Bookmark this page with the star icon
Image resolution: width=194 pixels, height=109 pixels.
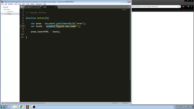coord(179,7)
